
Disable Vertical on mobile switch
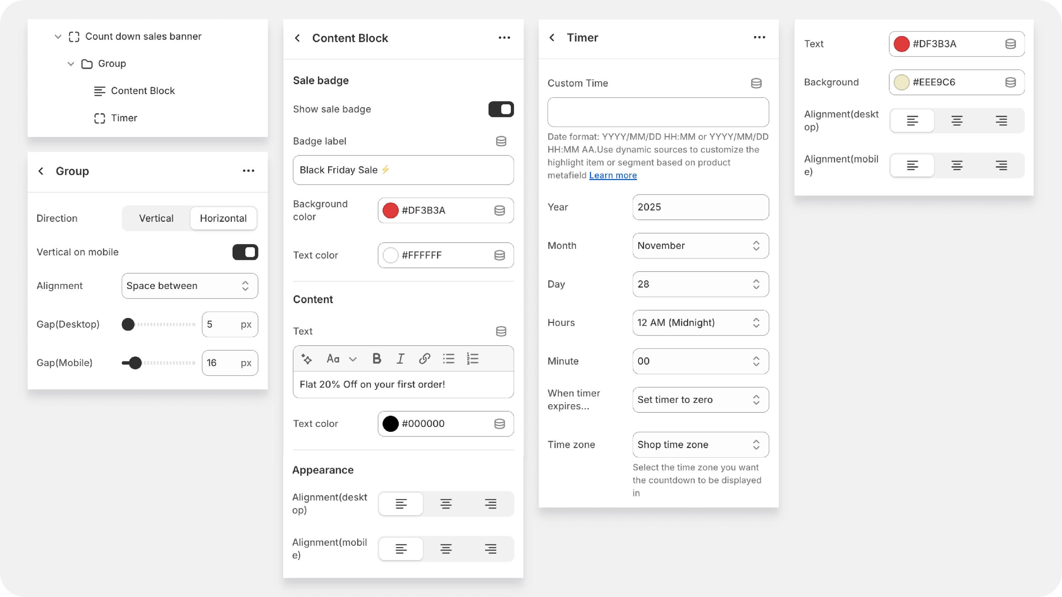click(245, 252)
